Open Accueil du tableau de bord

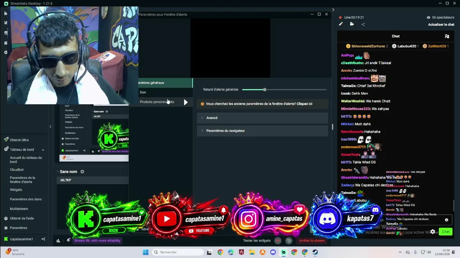(26, 159)
